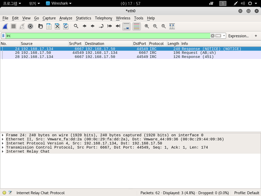Viewport: 261px width, 196px height.
Task: Open capture options gear icon
Action: pyautogui.click(x=30, y=26)
